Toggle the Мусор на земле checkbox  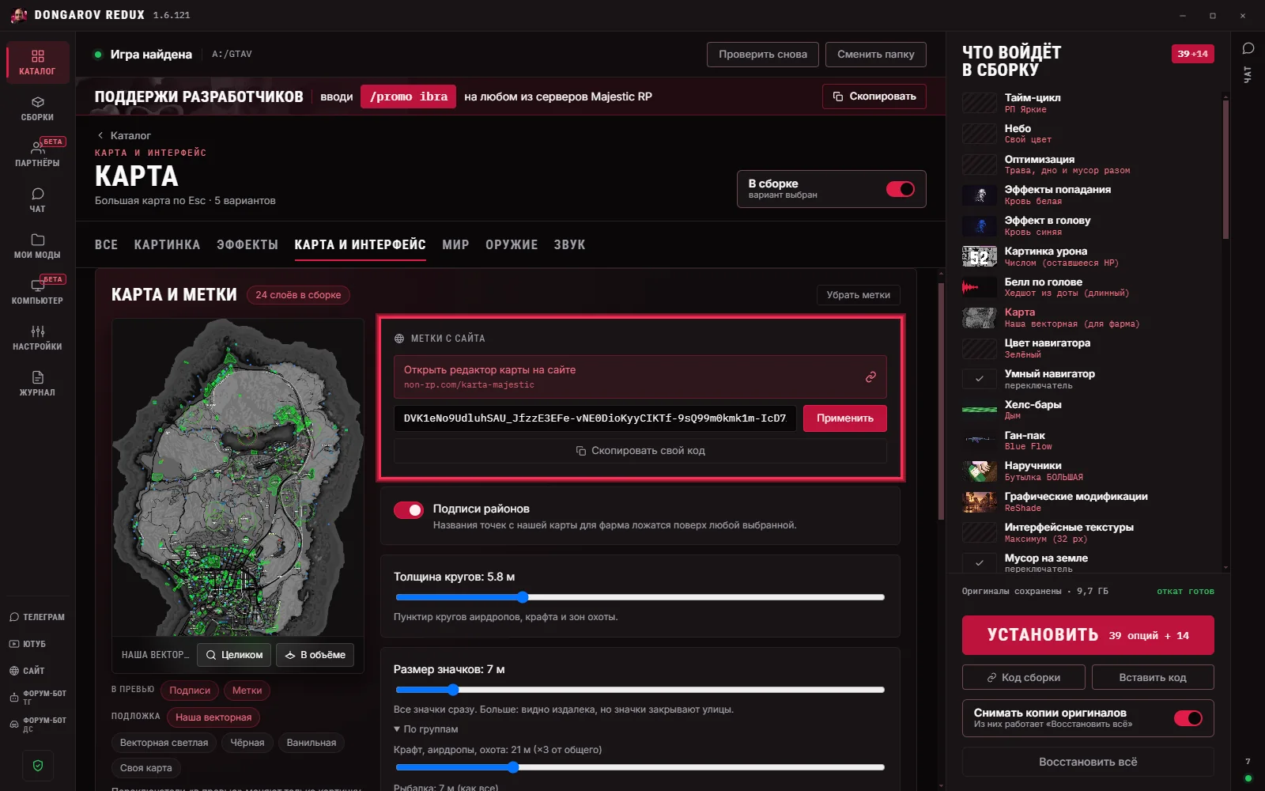pyautogui.click(x=979, y=563)
